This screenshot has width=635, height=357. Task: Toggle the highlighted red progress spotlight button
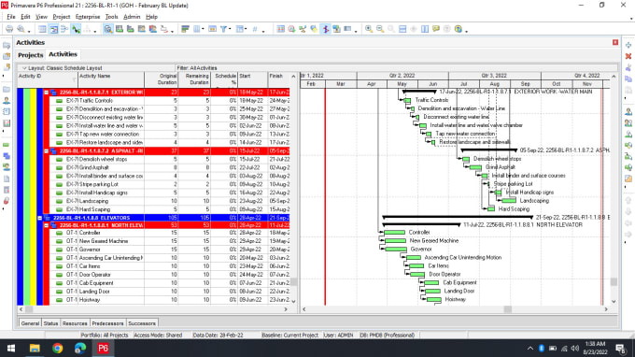[325, 29]
